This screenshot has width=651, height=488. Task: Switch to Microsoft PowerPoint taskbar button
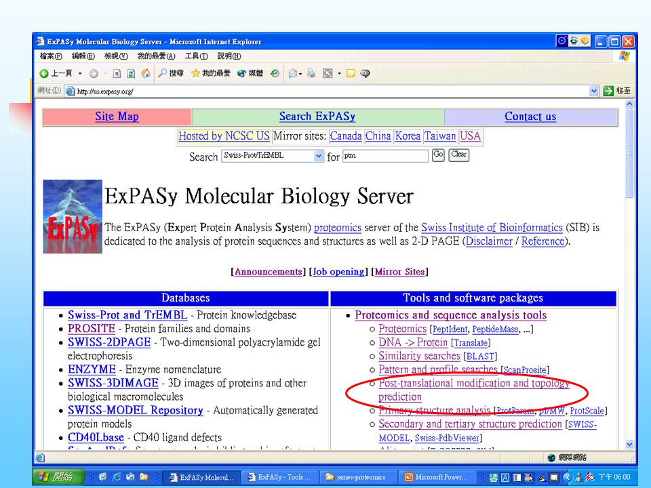click(437, 477)
